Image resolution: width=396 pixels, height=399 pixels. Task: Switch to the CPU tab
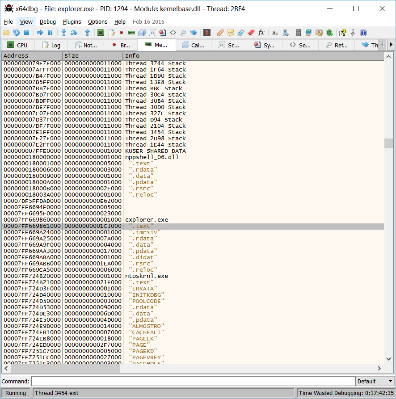pos(17,45)
